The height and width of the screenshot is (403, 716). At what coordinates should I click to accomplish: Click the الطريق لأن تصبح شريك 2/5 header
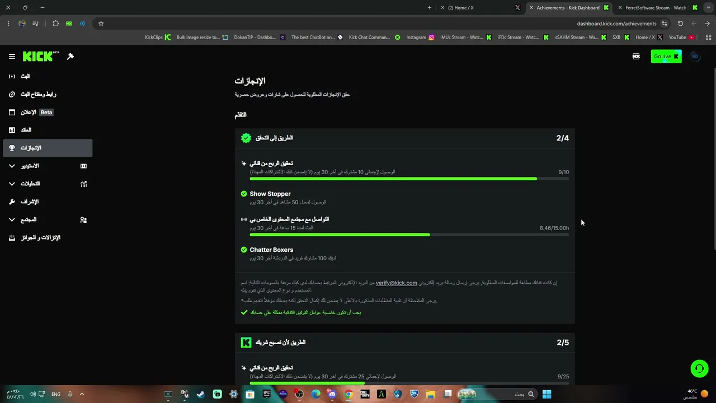[405, 343]
